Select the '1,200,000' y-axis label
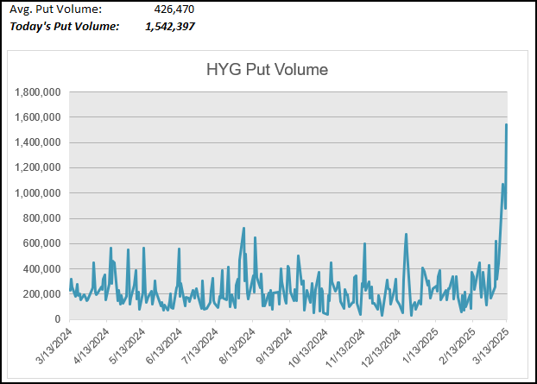 (x=38, y=167)
